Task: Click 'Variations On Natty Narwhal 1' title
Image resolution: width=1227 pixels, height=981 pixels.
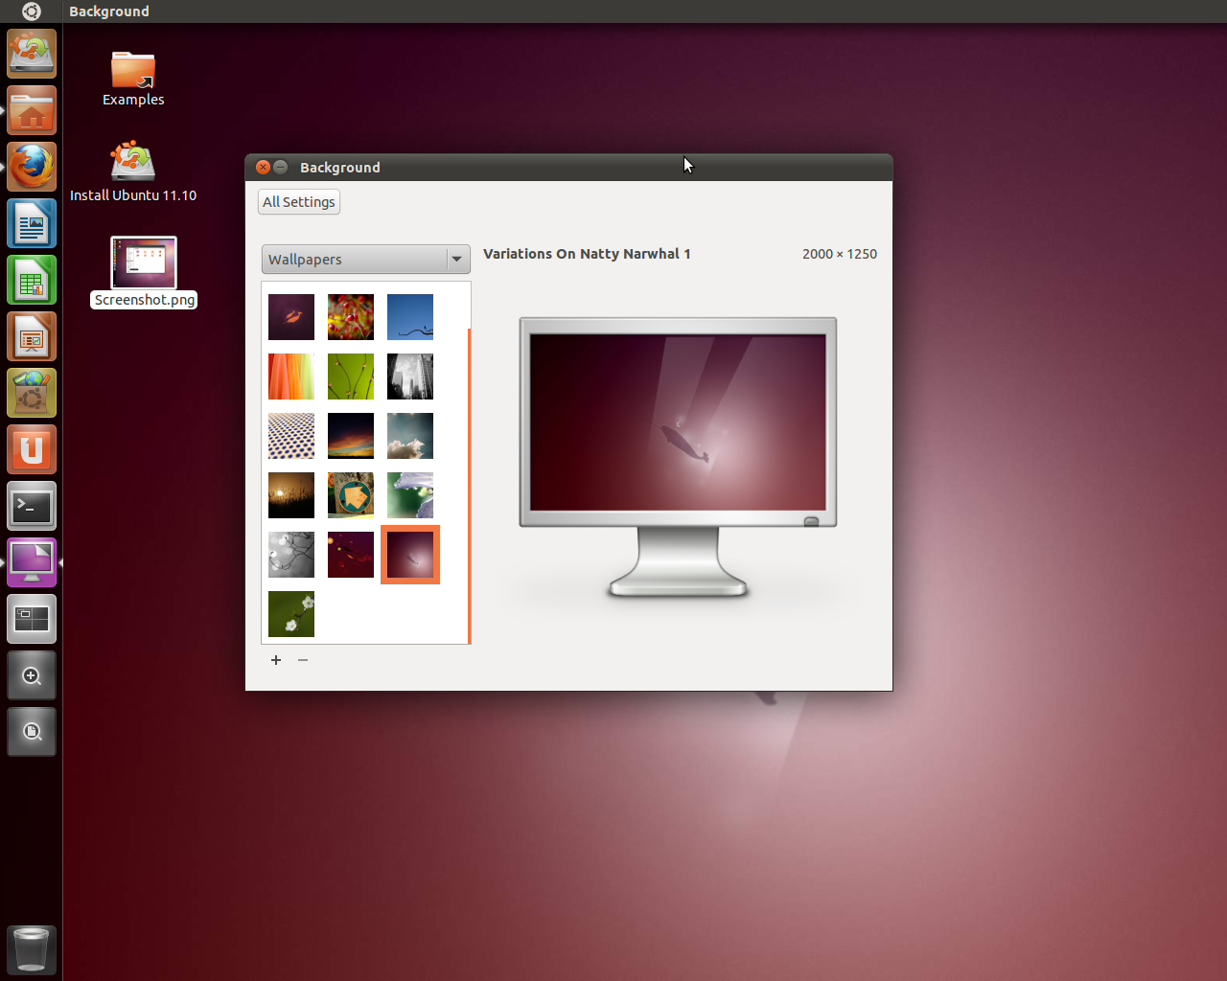Action: coord(587,254)
